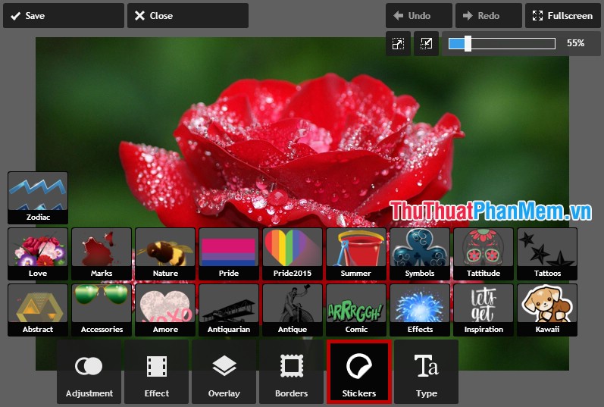Select the Effects sticker pack
The height and width of the screenshot is (407, 604).
click(420, 310)
